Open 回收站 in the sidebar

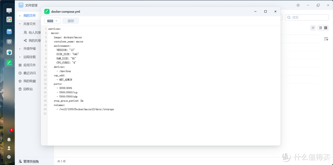click(26, 89)
